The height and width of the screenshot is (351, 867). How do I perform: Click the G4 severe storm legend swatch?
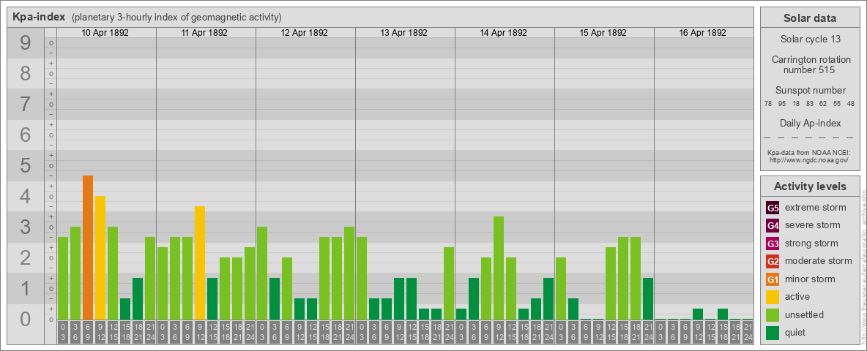tap(773, 225)
